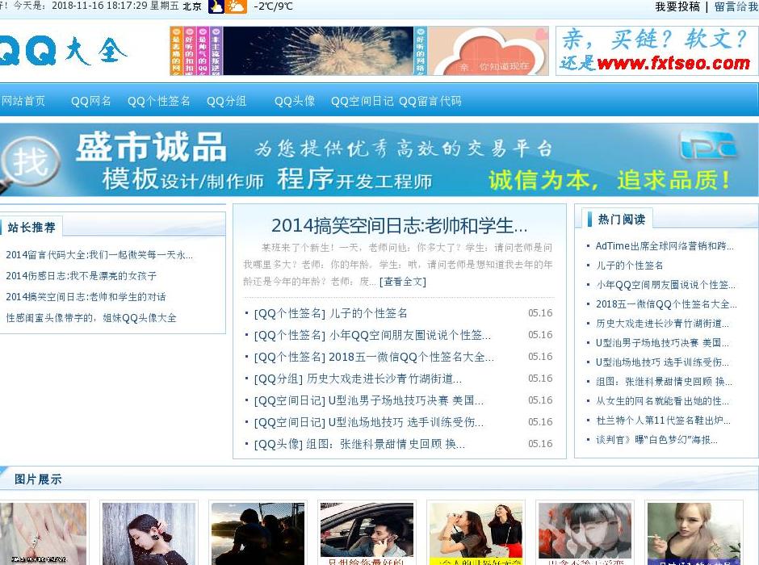Click the pink cloud banner ad
Image resolution: width=759 pixels, height=565 pixels.
(489, 51)
